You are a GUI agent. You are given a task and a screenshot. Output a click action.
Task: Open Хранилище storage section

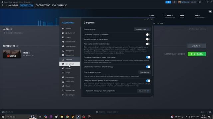70,64
